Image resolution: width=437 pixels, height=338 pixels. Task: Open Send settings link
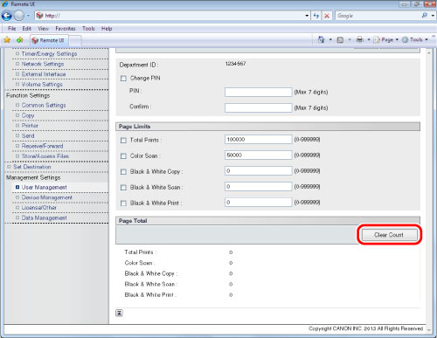point(28,136)
